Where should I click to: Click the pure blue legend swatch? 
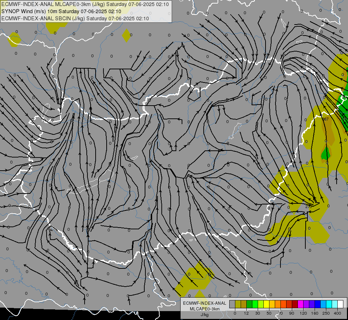click(317, 304)
